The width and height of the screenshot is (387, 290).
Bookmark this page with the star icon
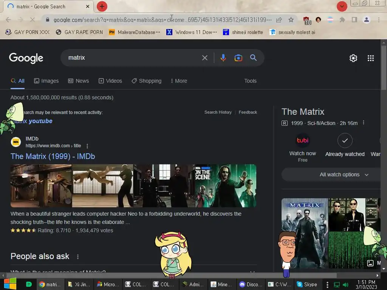pyautogui.click(x=291, y=20)
